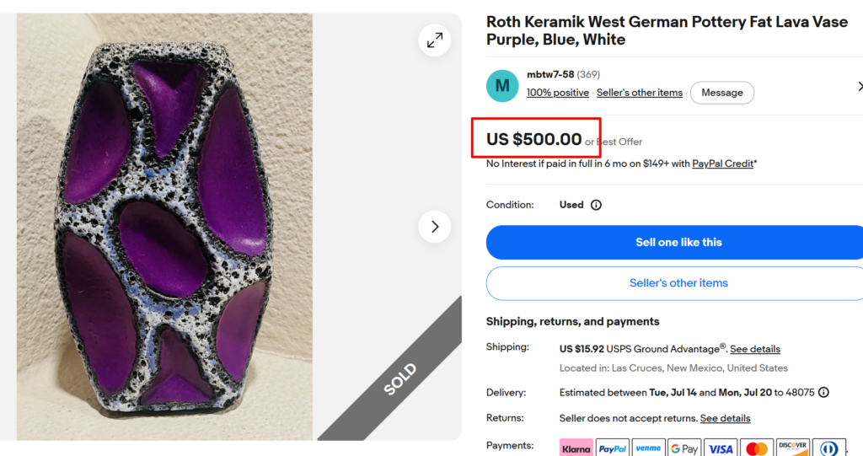This screenshot has width=863, height=456.
Task: Expand the vase image to full screen
Action: 435,40
